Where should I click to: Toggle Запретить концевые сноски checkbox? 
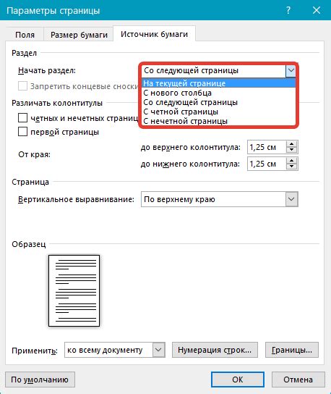click(22, 86)
